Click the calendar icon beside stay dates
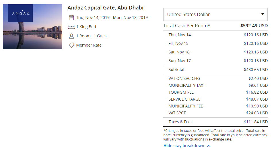 coord(71,18)
